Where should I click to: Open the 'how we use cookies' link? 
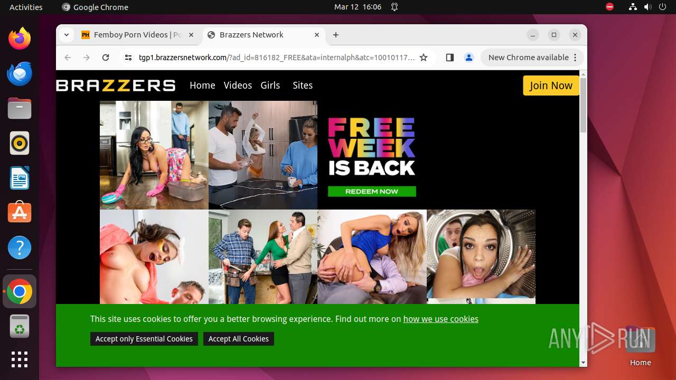[441, 319]
